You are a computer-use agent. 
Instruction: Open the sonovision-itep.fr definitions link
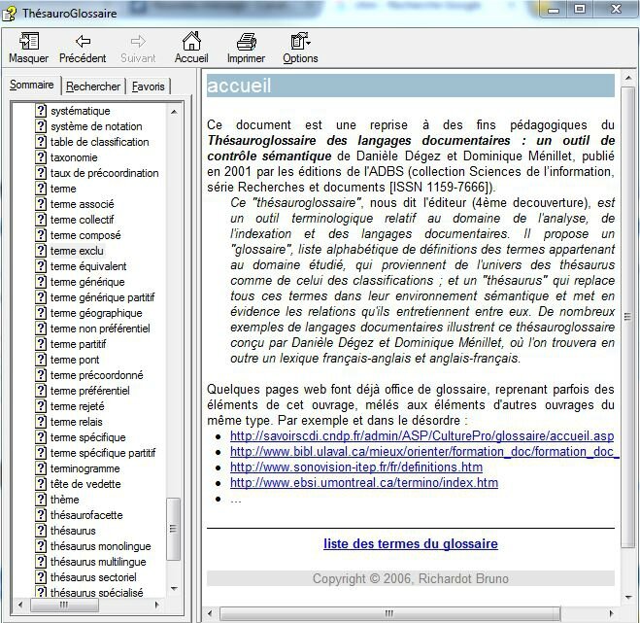coord(356,467)
